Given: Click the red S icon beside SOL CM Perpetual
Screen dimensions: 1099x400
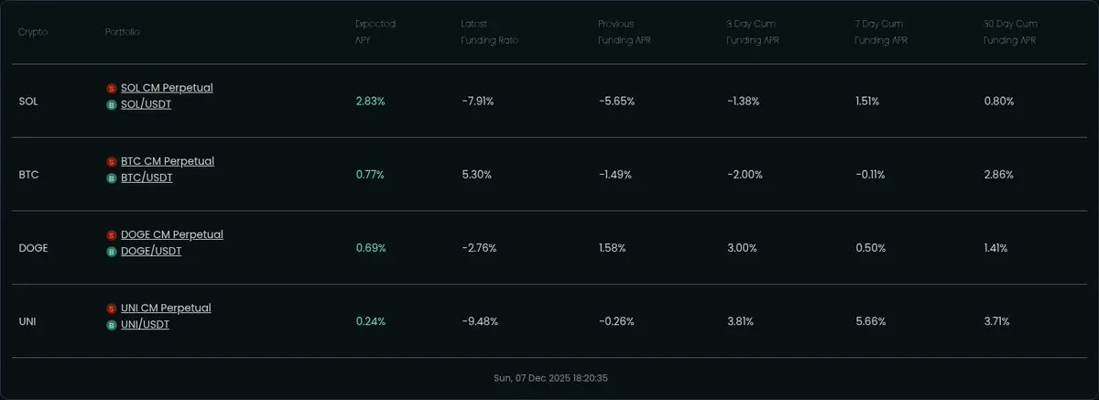Looking at the screenshot, I should point(112,88).
